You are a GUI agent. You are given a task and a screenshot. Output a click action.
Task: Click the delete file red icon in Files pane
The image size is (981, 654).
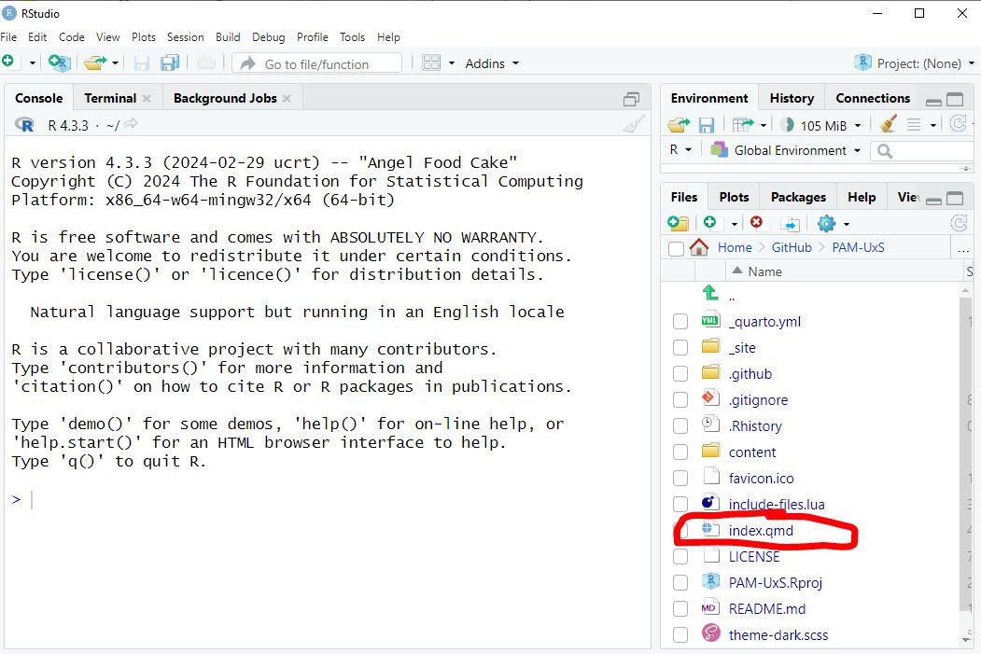(756, 223)
